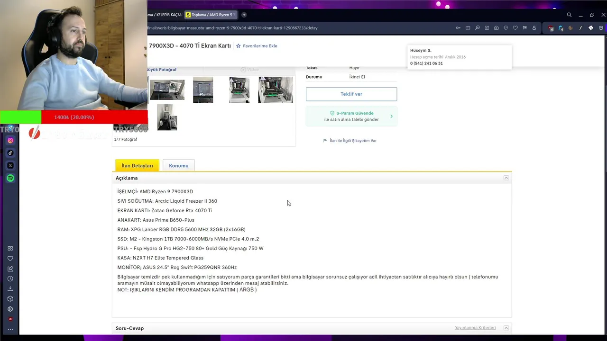Click the SIVI SOĞUTMA: Arctic Liquid Freezer line
Image resolution: width=607 pixels, height=341 pixels.
167,201
